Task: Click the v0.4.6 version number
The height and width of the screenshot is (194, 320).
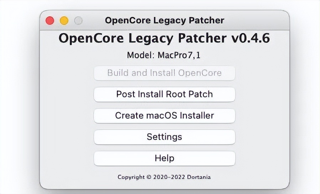Action: pyautogui.click(x=250, y=39)
